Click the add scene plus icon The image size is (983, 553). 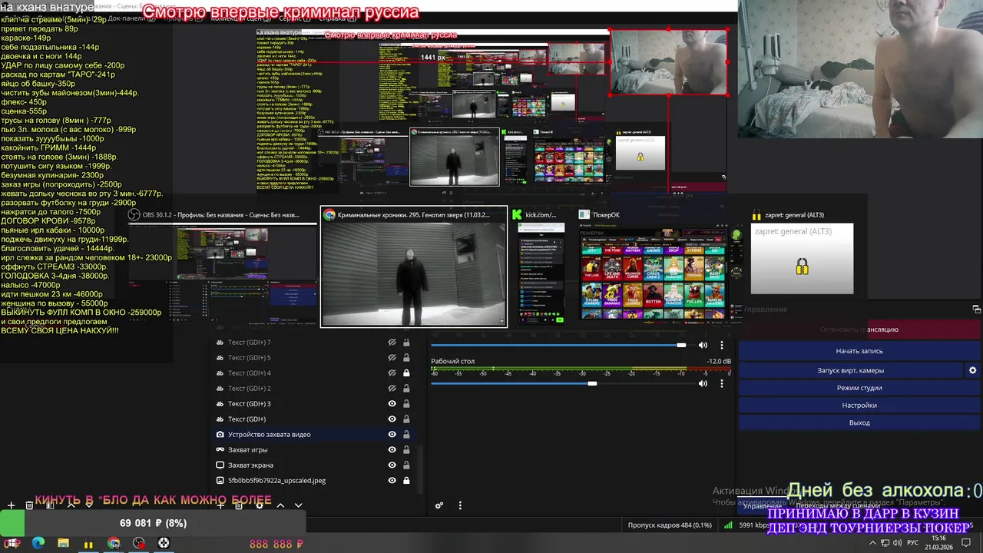(x=11, y=505)
